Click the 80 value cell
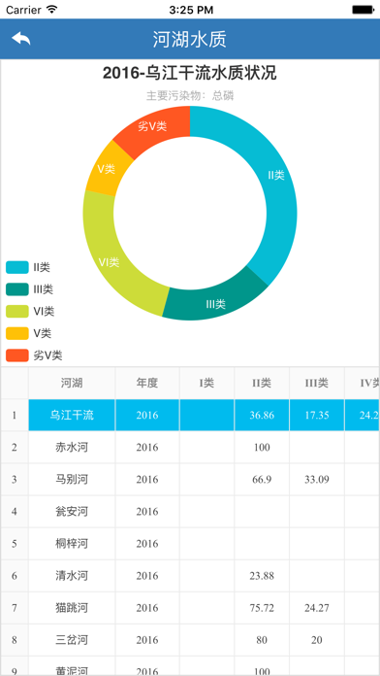This screenshot has width=380, height=676. coord(262,640)
